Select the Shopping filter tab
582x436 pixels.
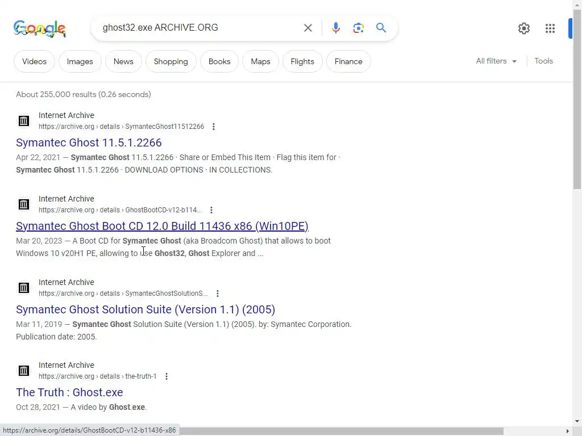[x=171, y=61]
